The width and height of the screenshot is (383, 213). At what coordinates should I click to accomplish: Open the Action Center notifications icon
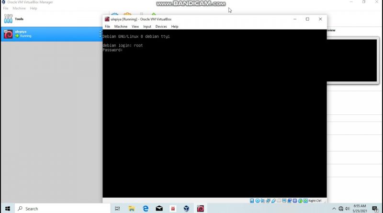click(x=375, y=209)
